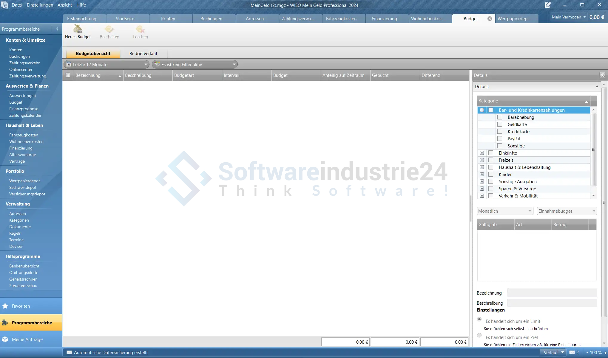The height and width of the screenshot is (358, 608).
Task: Tick the PayPal category checkbox
Action: 500,138
